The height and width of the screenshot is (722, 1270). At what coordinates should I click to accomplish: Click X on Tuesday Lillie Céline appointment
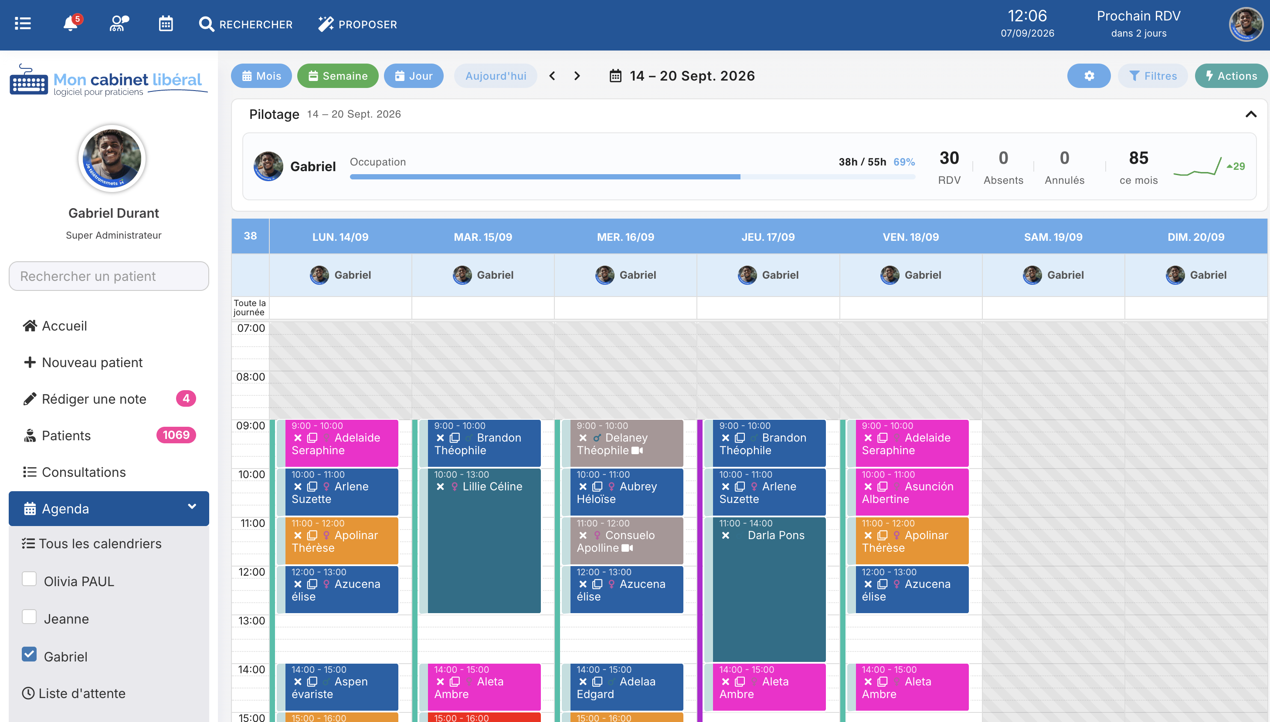pyautogui.click(x=440, y=487)
